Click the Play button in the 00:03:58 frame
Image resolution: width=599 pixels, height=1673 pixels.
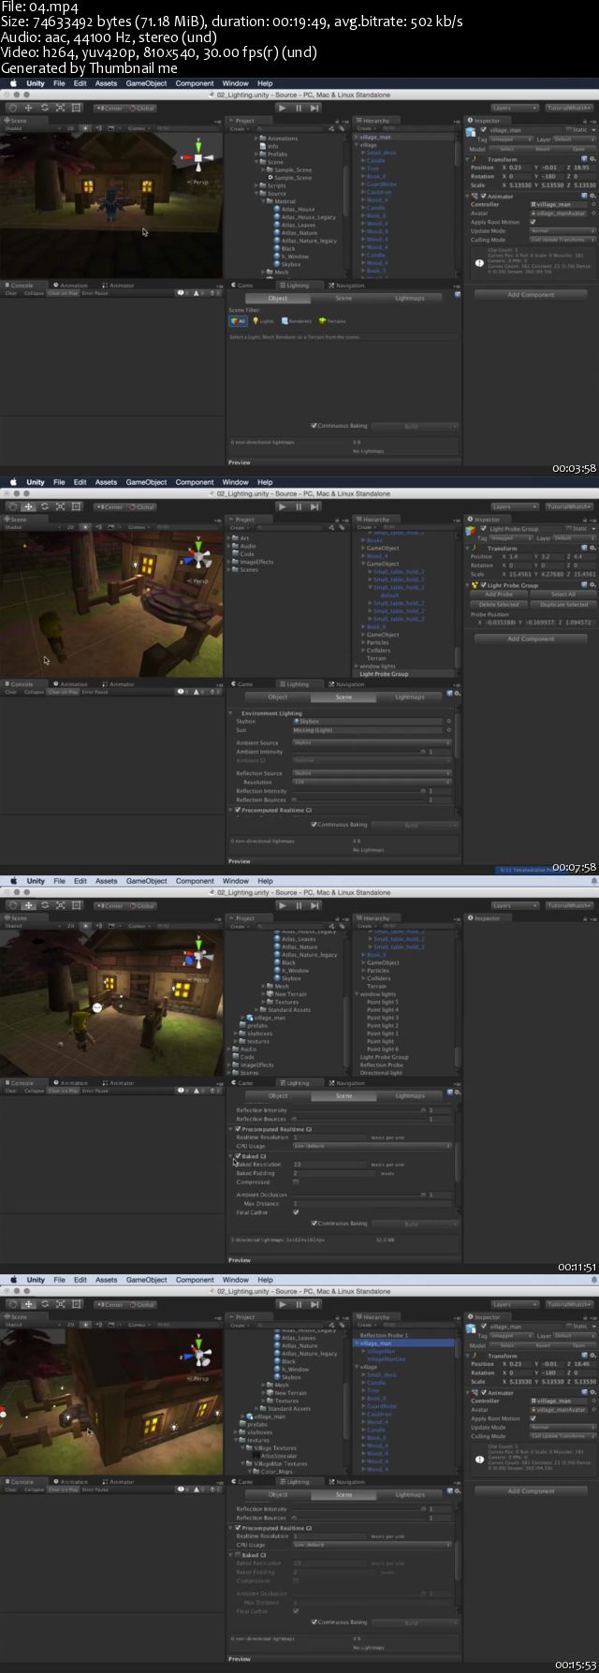[283, 108]
